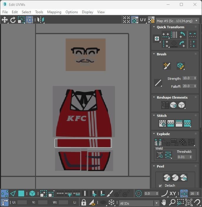Click the last teal Stitch icon
Image resolution: width=202 pixels, height=207 pixels.
(x=187, y=123)
